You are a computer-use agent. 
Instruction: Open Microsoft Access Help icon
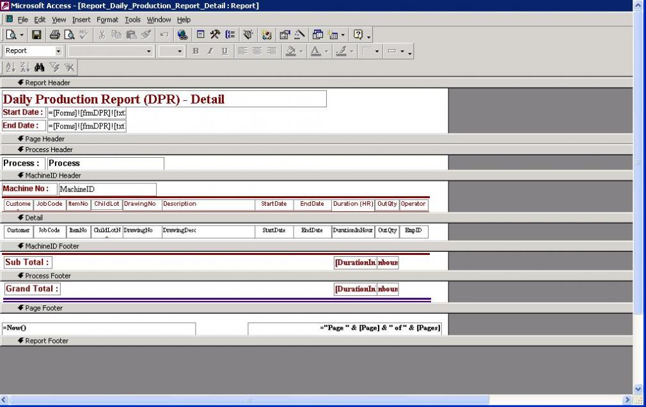coord(358,35)
